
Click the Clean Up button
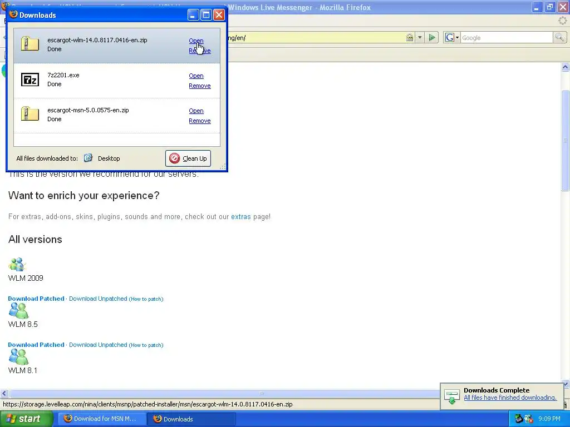[x=188, y=158]
